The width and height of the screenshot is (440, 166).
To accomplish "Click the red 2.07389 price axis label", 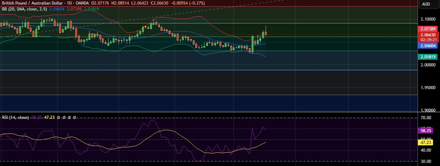I will click(428, 29).
